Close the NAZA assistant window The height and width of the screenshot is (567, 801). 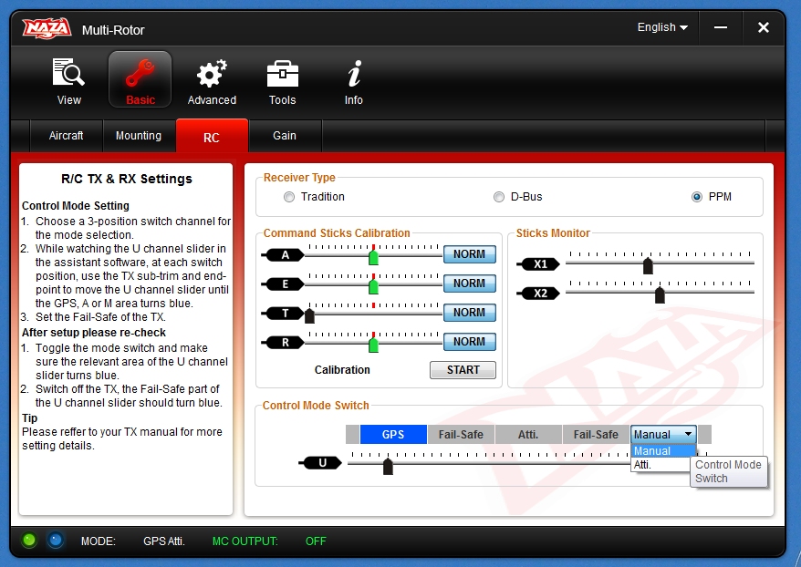click(x=764, y=27)
